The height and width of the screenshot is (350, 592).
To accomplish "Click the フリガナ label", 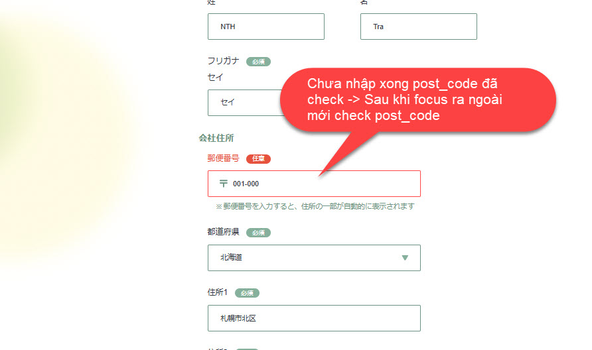I will [223, 61].
